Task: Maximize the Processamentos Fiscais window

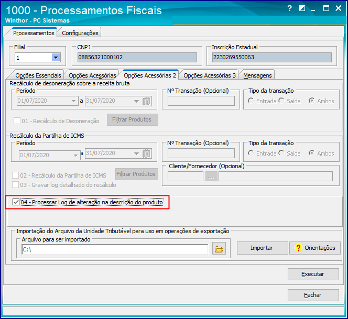Action: [326, 8]
